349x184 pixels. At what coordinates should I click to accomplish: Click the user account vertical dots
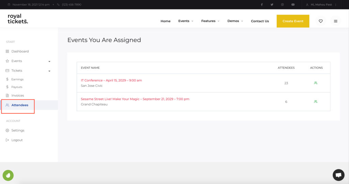[x=335, y=4]
